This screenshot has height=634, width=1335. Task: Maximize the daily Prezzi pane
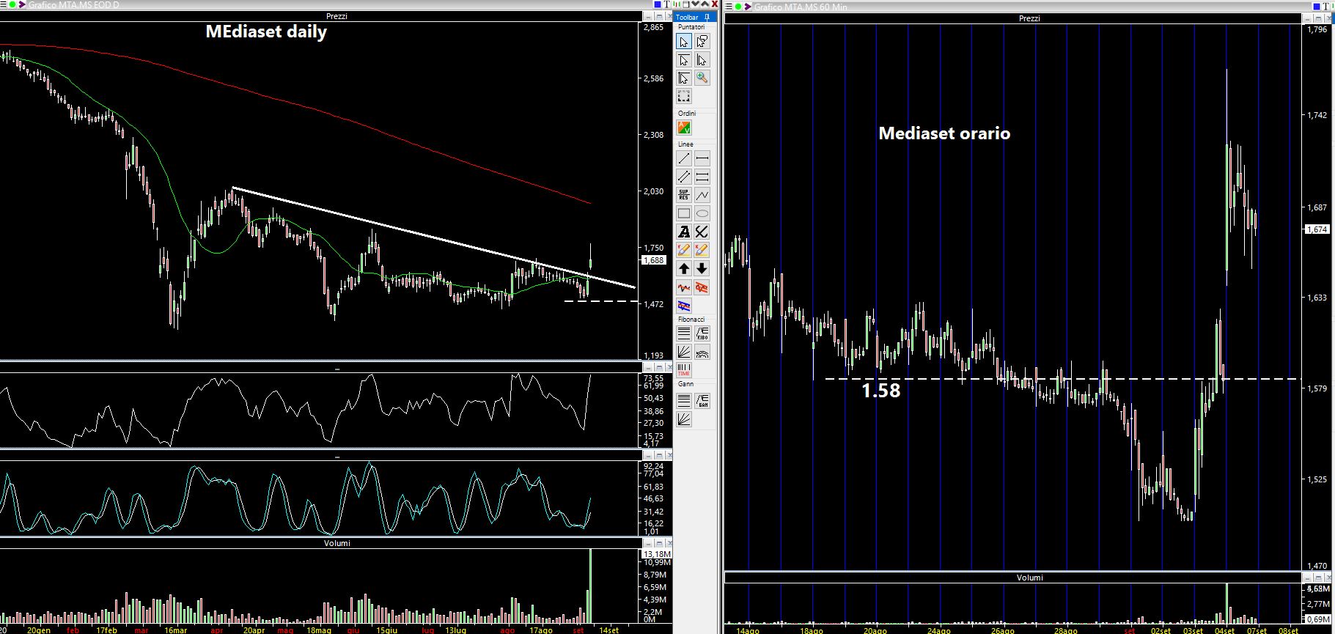(x=658, y=17)
